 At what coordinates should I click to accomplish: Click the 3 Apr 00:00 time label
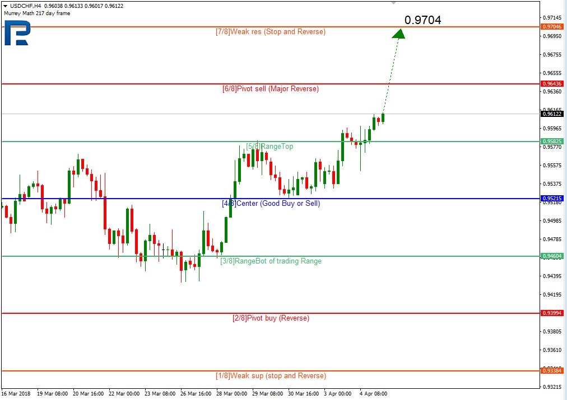point(337,393)
